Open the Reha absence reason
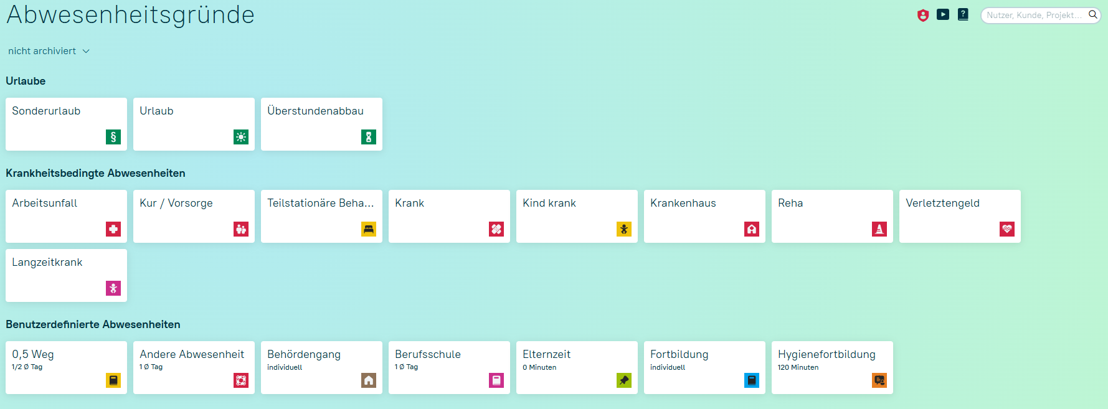 (831, 216)
